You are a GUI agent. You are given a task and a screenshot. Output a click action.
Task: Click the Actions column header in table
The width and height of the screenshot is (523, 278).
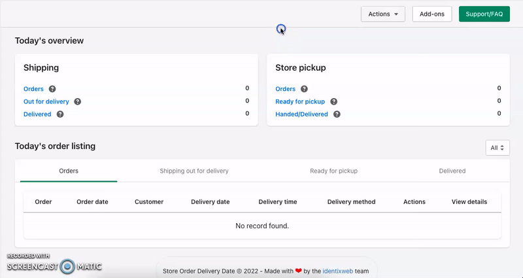pos(414,202)
